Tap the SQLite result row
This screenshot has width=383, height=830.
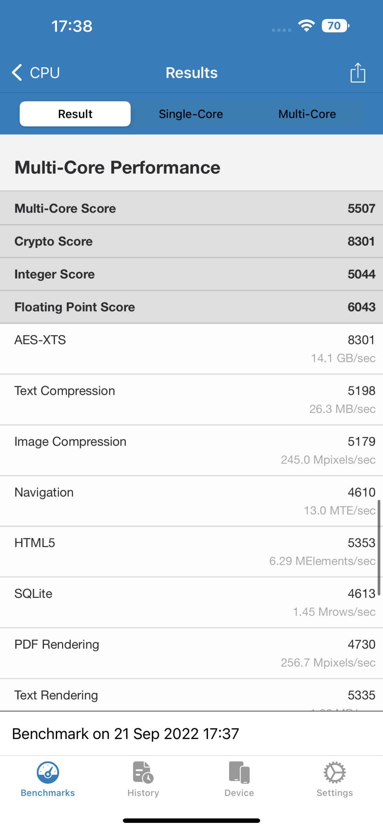[191, 602]
